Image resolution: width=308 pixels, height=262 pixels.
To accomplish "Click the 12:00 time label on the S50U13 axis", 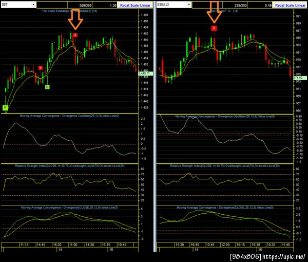I will click(225, 245).
